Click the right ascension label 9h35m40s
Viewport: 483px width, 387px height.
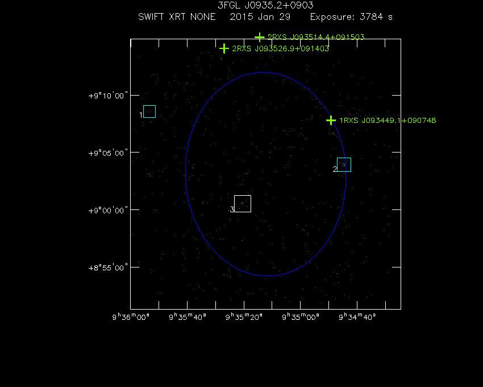pyautogui.click(x=188, y=316)
